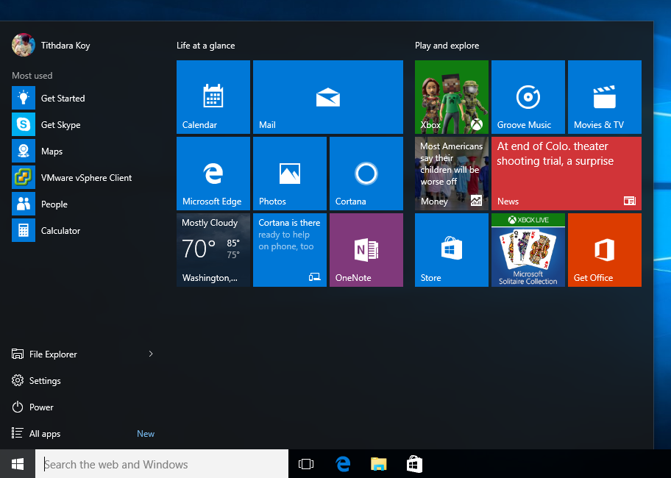Open the Power options
671x478 pixels.
pos(32,407)
